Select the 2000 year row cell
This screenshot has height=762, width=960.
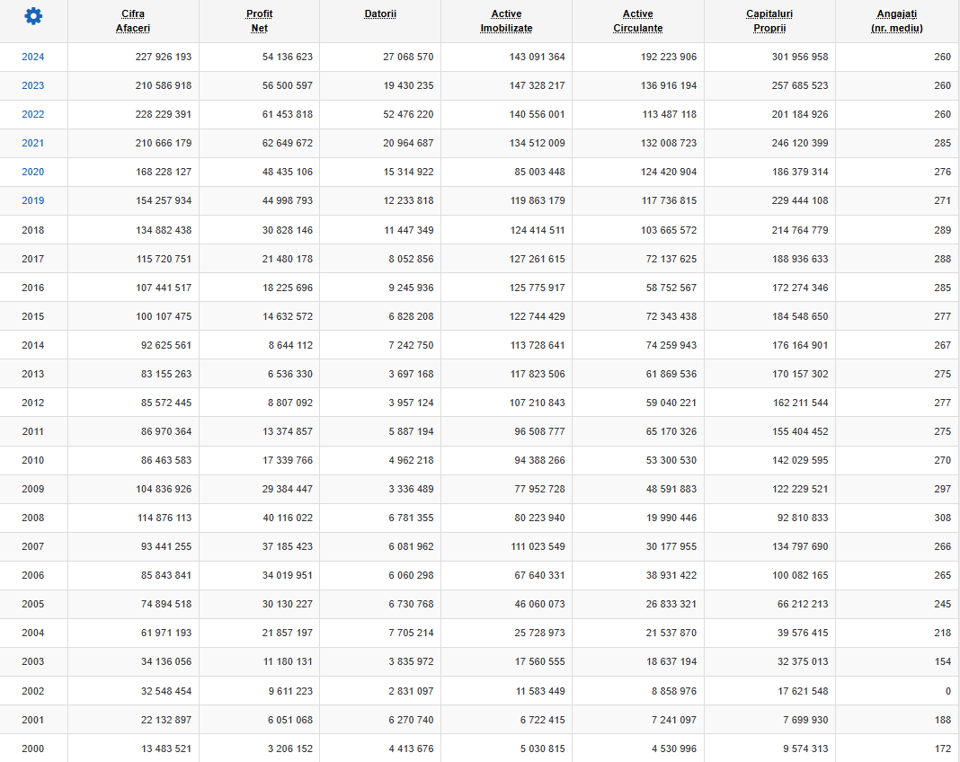tap(33, 749)
